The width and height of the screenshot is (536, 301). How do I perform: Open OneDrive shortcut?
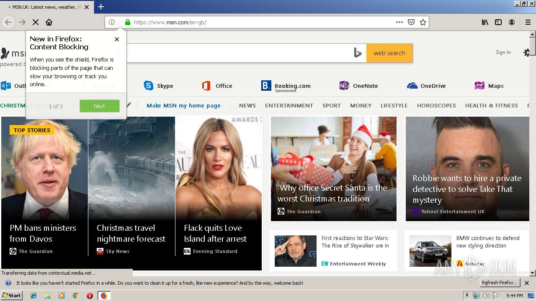click(426, 86)
